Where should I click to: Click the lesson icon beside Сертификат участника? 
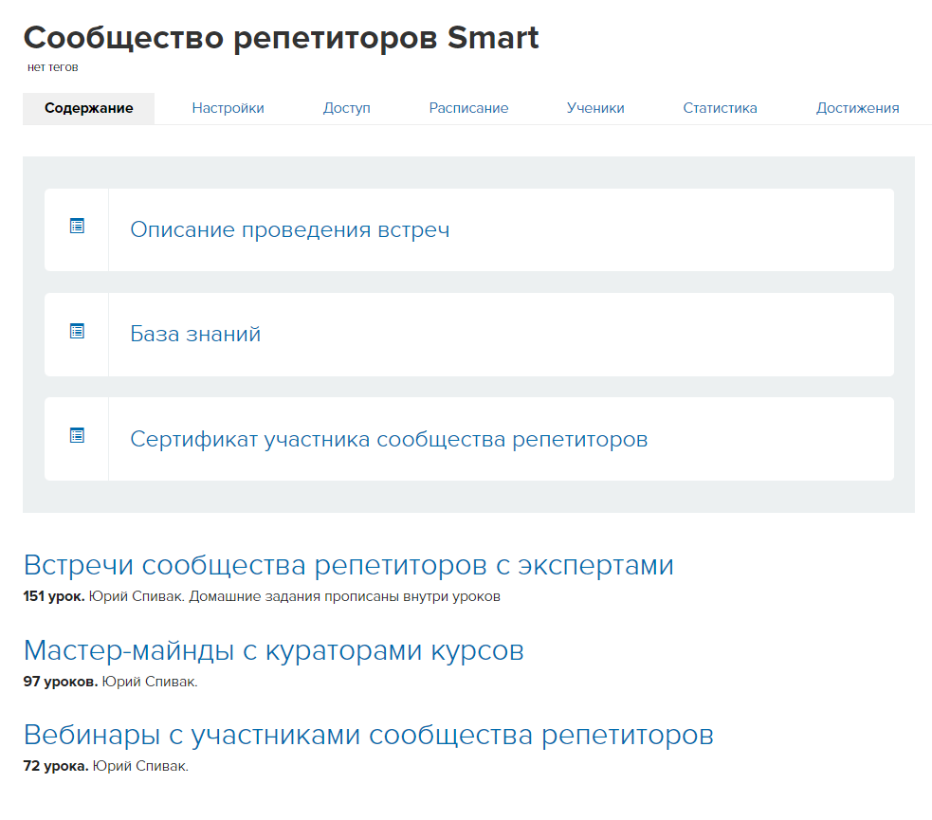point(77,435)
